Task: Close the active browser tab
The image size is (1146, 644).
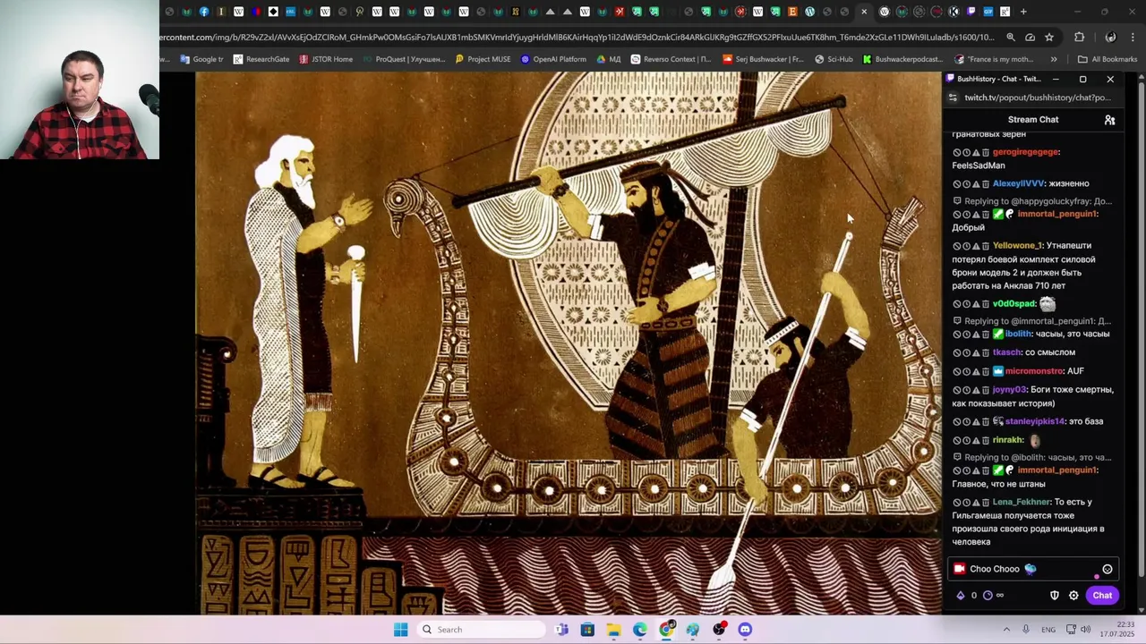Action: pyautogui.click(x=864, y=12)
